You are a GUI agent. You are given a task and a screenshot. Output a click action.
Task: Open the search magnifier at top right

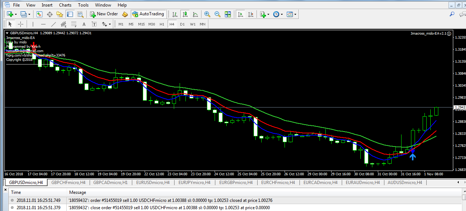[452, 14]
